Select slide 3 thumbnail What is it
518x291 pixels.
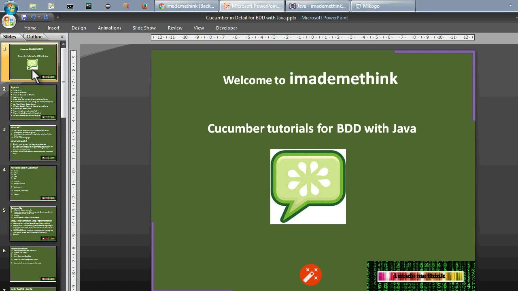(x=33, y=143)
